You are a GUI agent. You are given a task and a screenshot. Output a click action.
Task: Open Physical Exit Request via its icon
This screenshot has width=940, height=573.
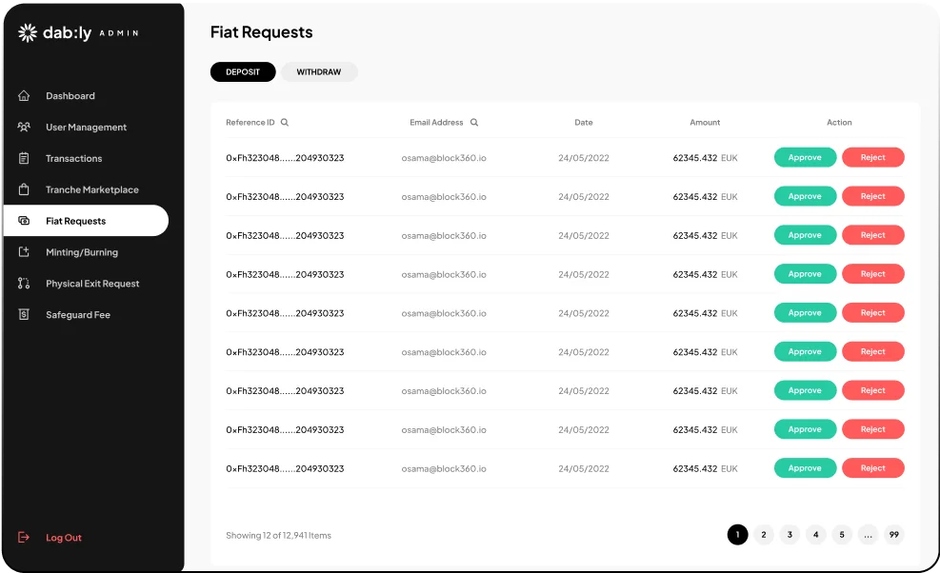pos(24,283)
